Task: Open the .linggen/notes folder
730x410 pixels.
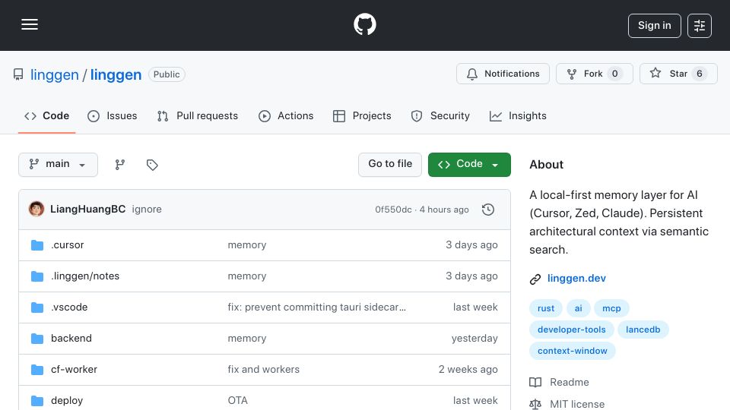Action: tap(85, 276)
